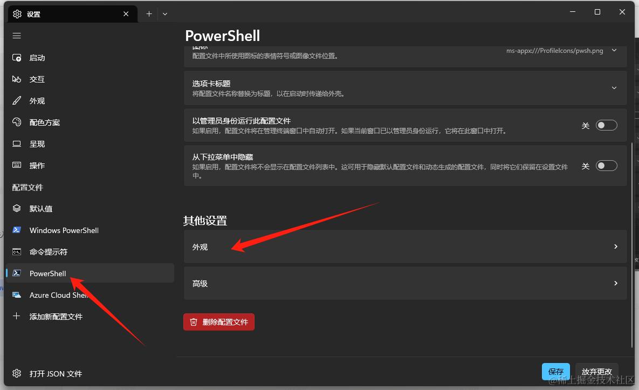639x390 pixels.
Task: Select 呈现 in the sidebar
Action: tap(90, 144)
